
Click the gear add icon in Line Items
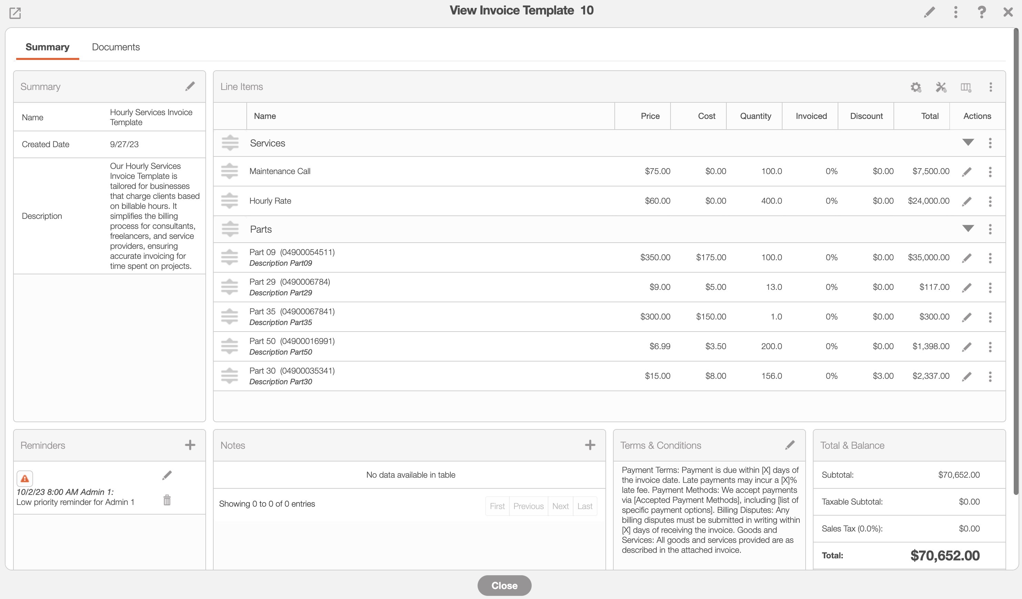[916, 87]
